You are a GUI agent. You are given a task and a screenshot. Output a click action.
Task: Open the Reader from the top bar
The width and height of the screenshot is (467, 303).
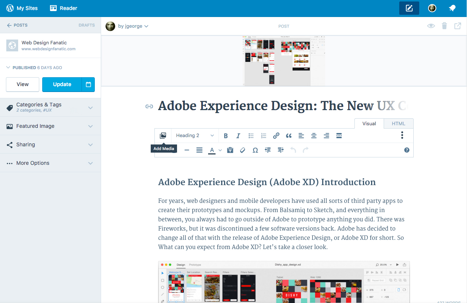pos(63,8)
